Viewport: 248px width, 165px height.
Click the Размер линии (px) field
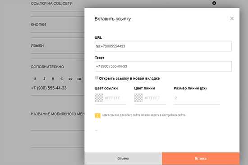pos(197,98)
